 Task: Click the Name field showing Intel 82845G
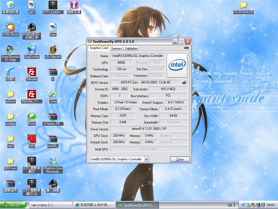[138, 56]
